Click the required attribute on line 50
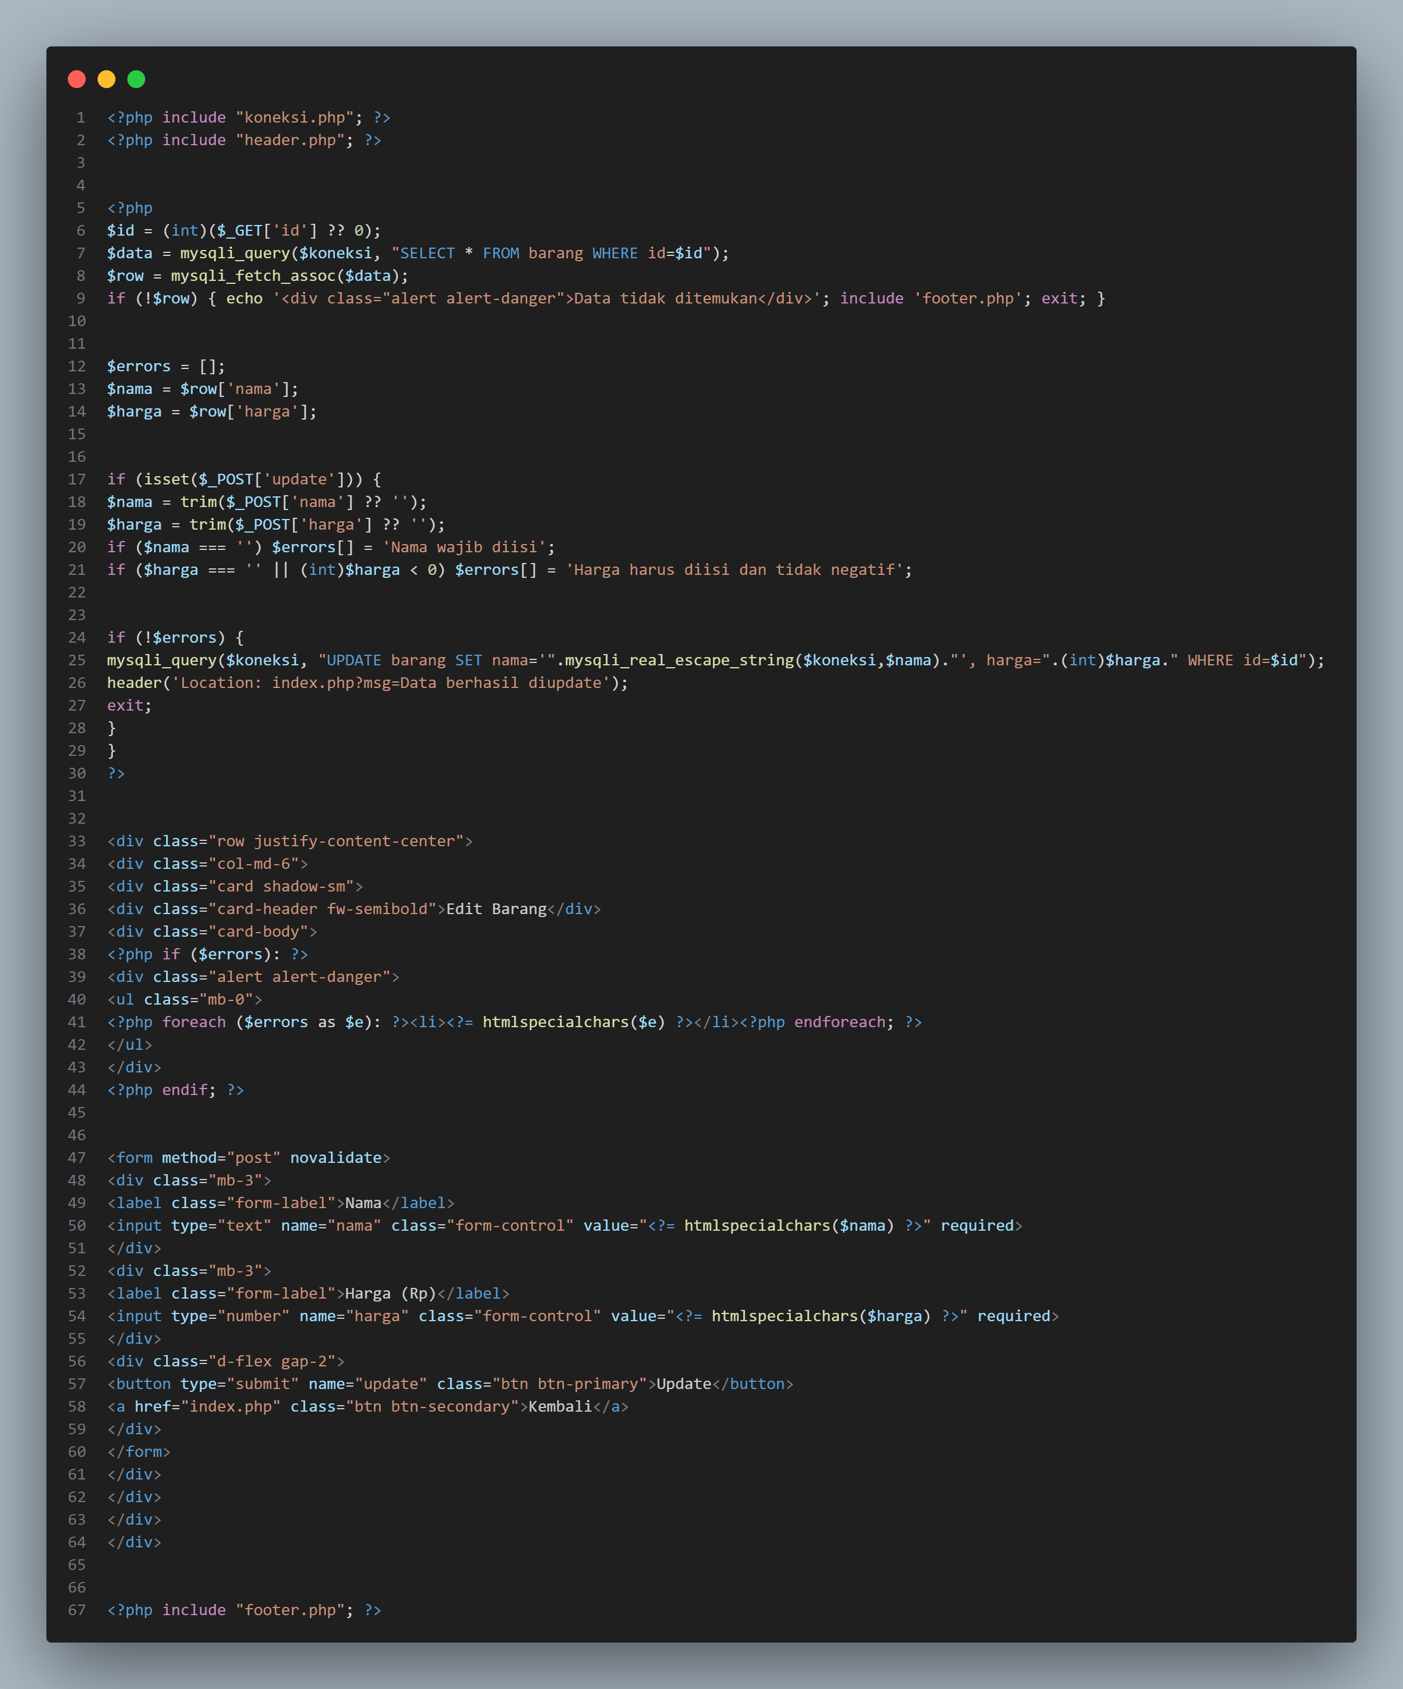Image resolution: width=1403 pixels, height=1689 pixels. [x=979, y=1225]
